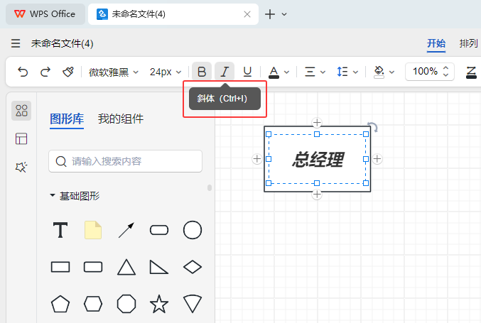481x323 pixels.
Task: Open the WPS Office home tab
Action: click(x=45, y=14)
